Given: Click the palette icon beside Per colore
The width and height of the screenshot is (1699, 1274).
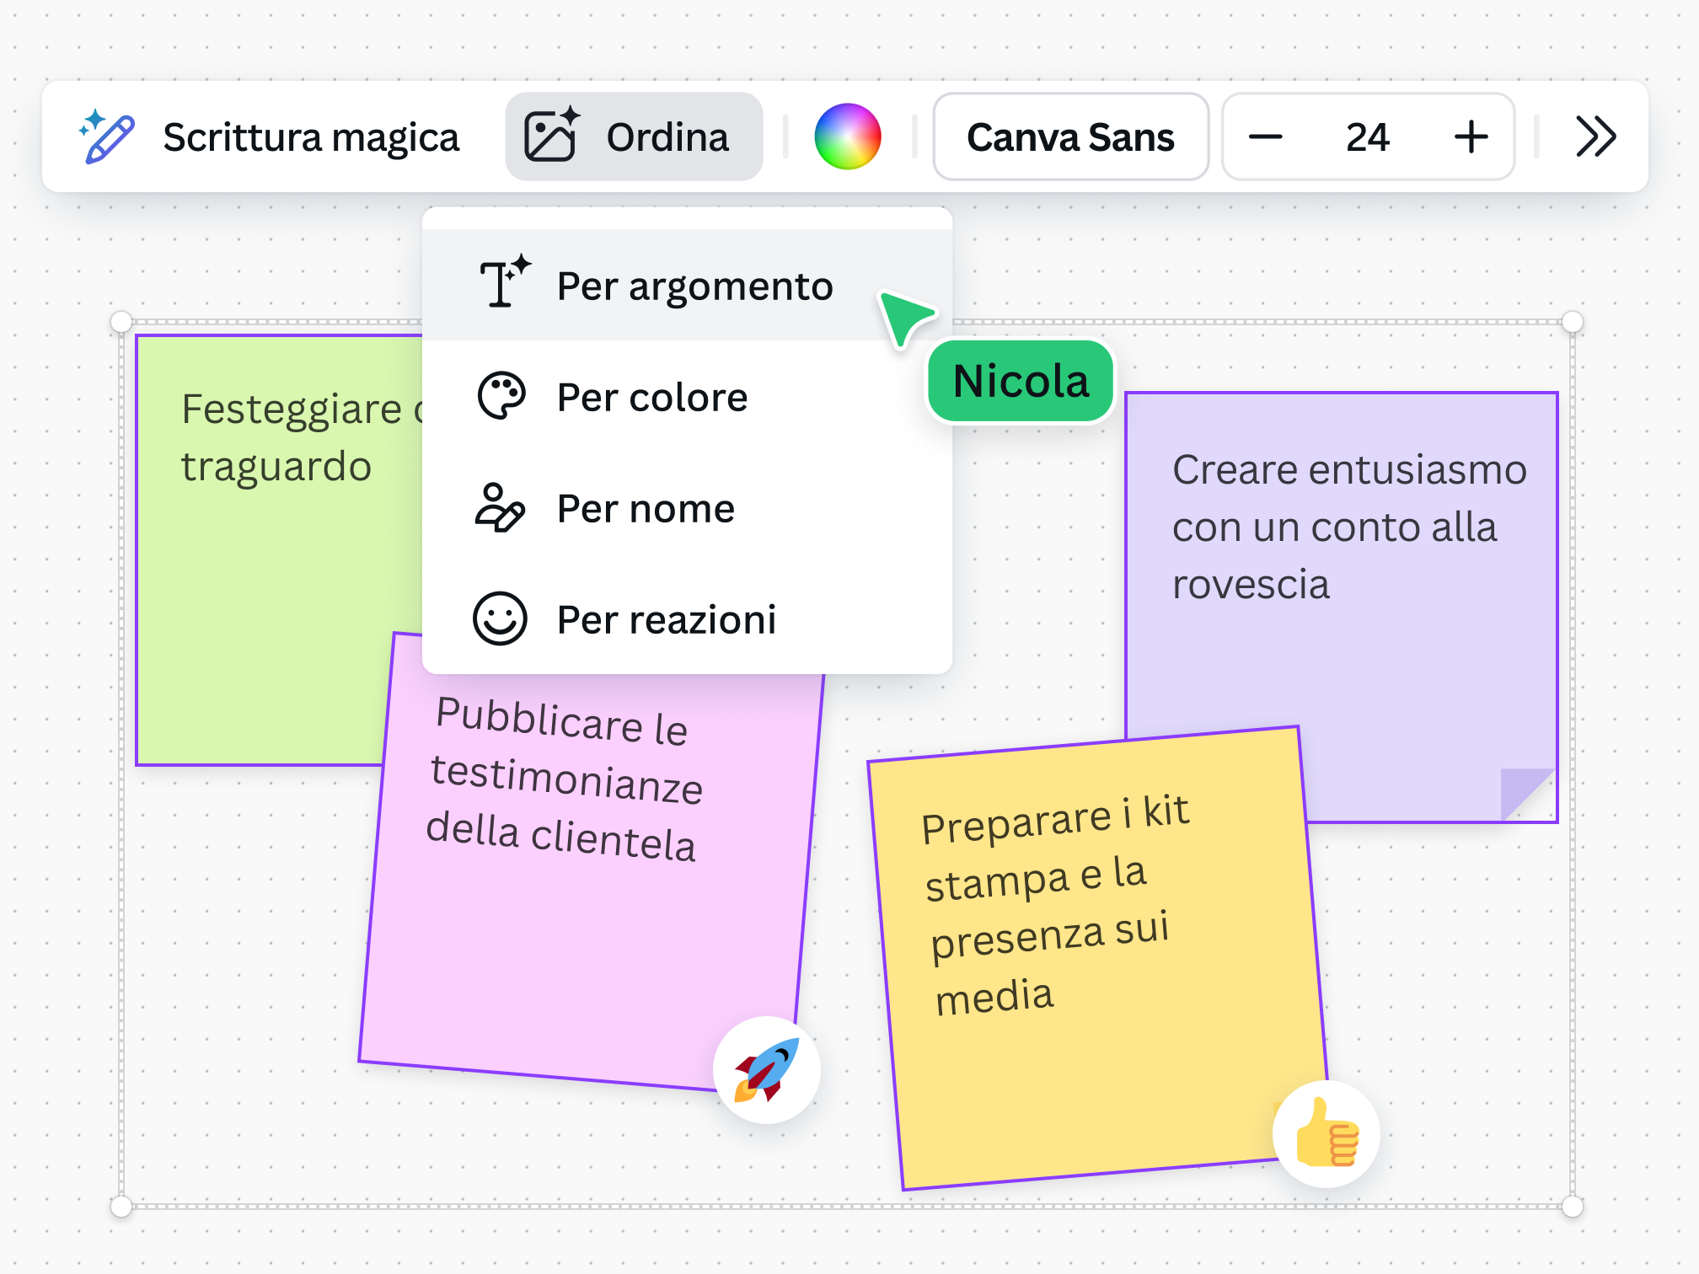Looking at the screenshot, I should (x=502, y=395).
